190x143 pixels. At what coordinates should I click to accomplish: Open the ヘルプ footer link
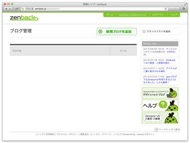point(118,134)
